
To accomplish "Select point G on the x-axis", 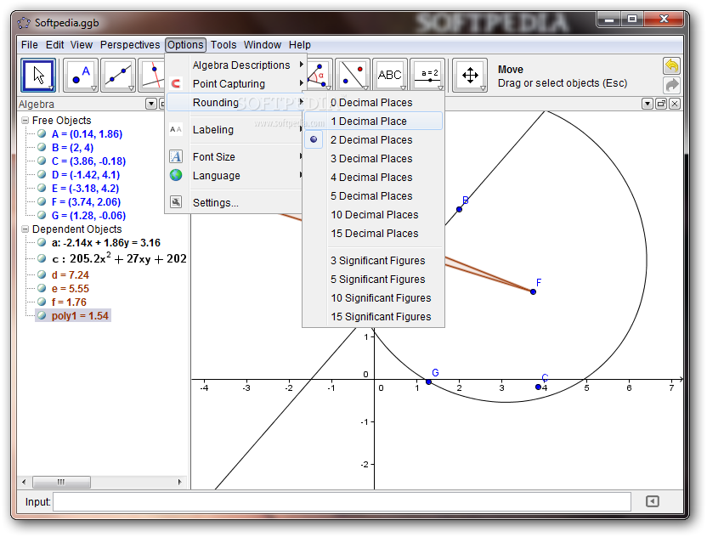I will click(429, 382).
